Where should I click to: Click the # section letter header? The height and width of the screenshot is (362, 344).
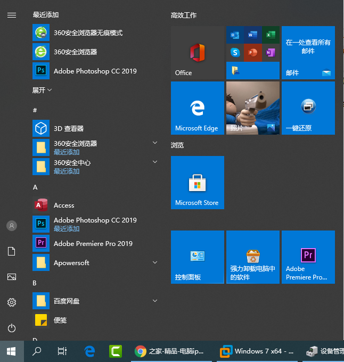click(35, 110)
